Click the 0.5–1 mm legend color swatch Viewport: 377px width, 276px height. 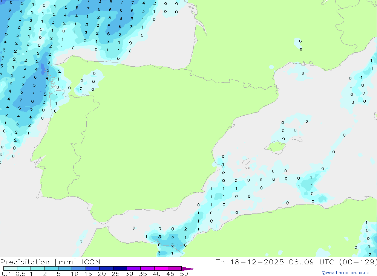click(24, 268)
